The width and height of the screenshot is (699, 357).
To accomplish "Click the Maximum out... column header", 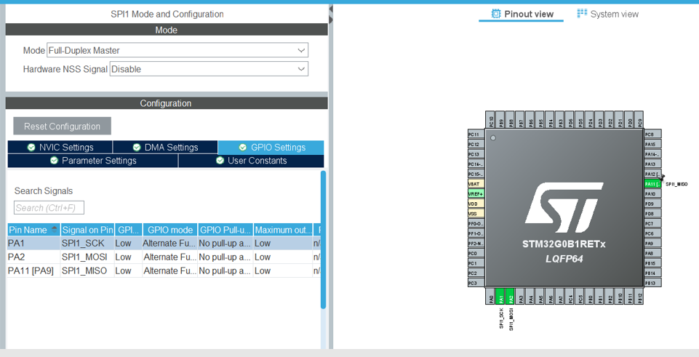I will [283, 230].
